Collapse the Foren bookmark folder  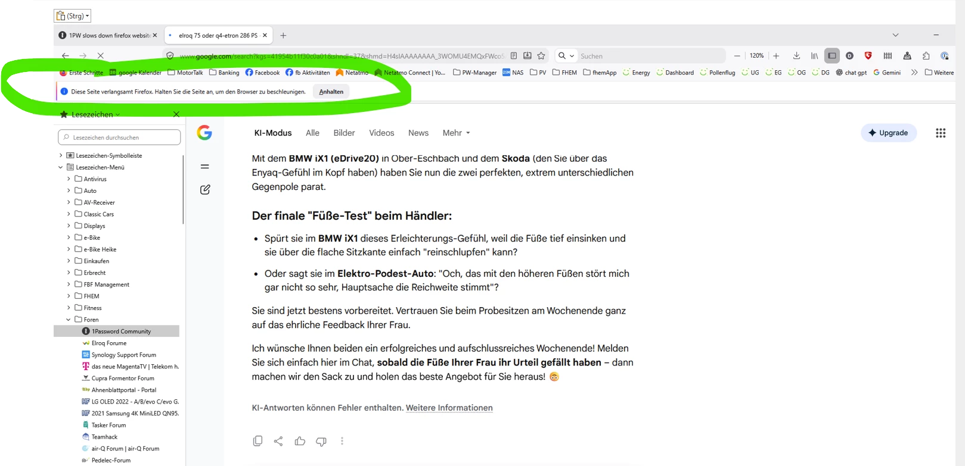click(69, 320)
